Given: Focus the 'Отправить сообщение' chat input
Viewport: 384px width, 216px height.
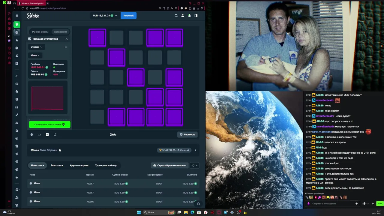Looking at the screenshot, I should coord(332,203).
